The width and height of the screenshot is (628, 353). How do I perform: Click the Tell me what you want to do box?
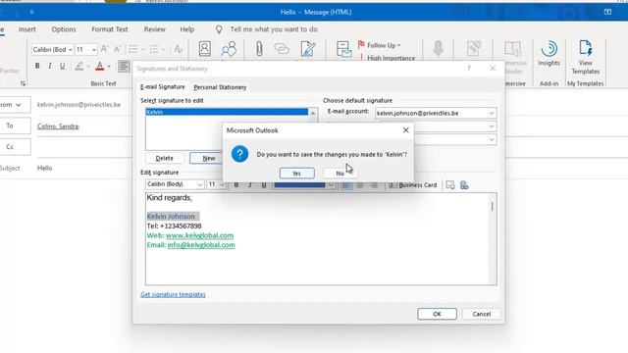[x=274, y=29]
